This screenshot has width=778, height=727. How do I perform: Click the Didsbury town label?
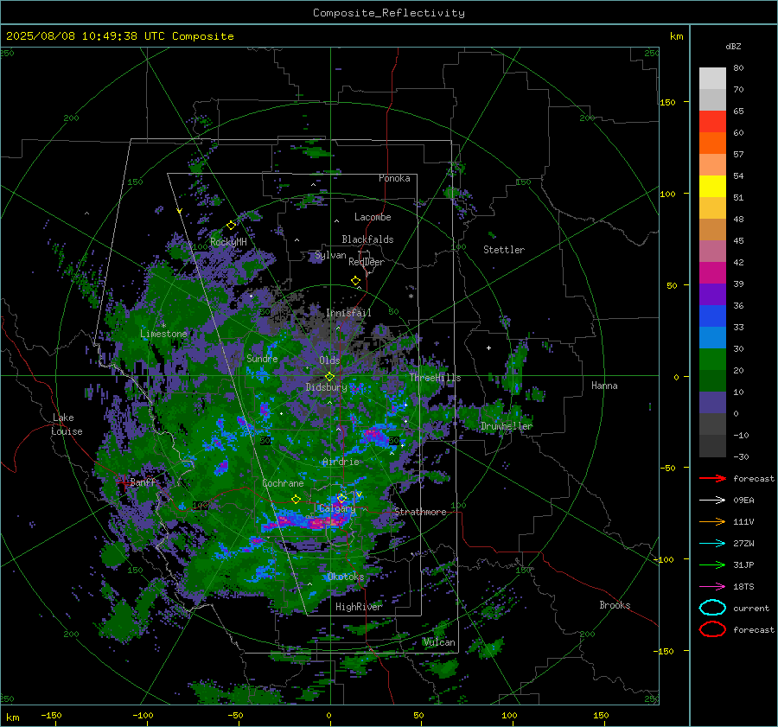point(326,387)
